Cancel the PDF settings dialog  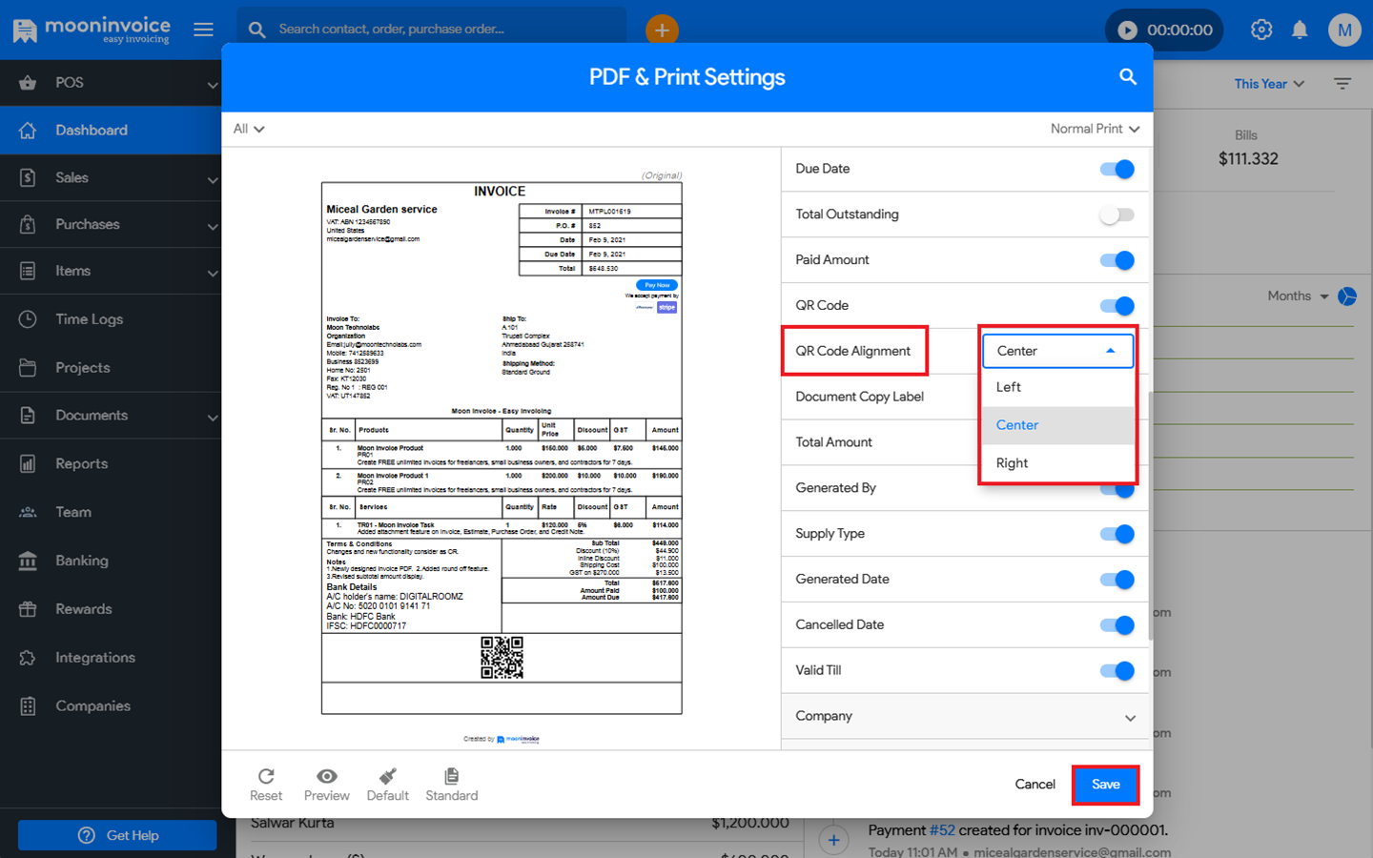pos(1035,785)
